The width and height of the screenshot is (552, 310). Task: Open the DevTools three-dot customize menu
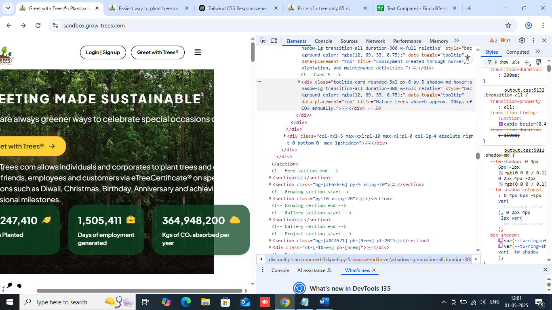(533, 41)
